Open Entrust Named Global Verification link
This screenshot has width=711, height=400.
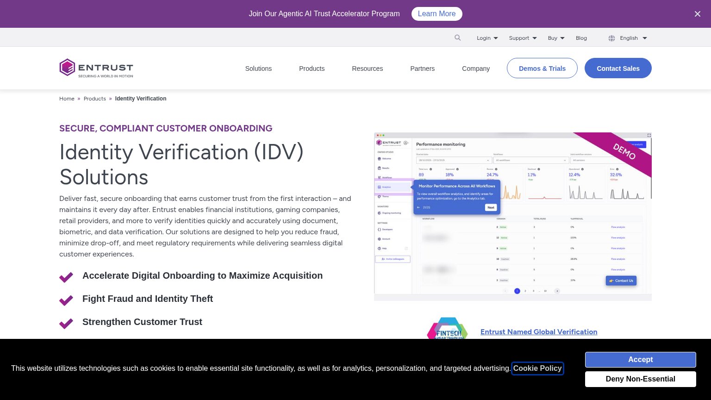[x=539, y=332]
